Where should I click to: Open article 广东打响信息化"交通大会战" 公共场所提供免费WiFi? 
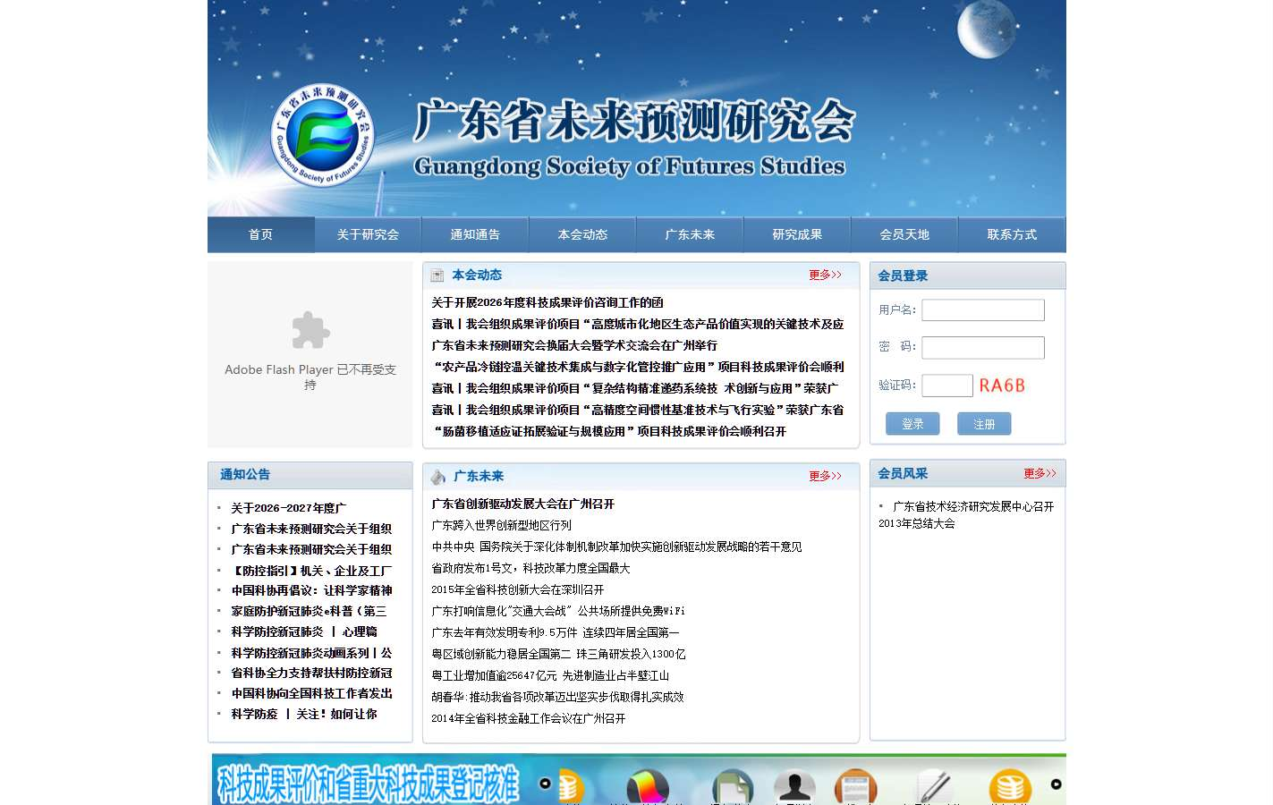[x=558, y=611]
